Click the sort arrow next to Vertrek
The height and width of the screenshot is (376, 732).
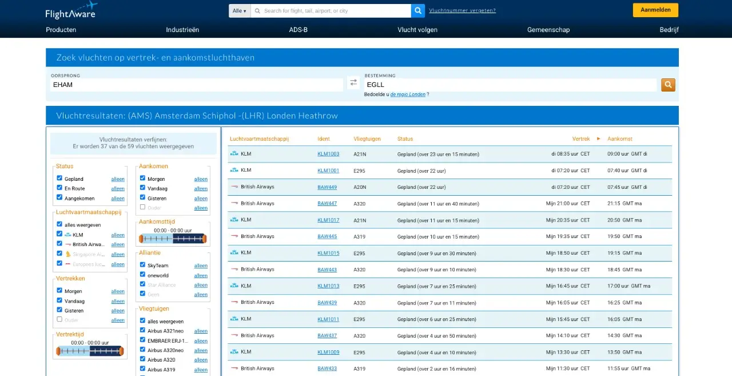coord(599,138)
